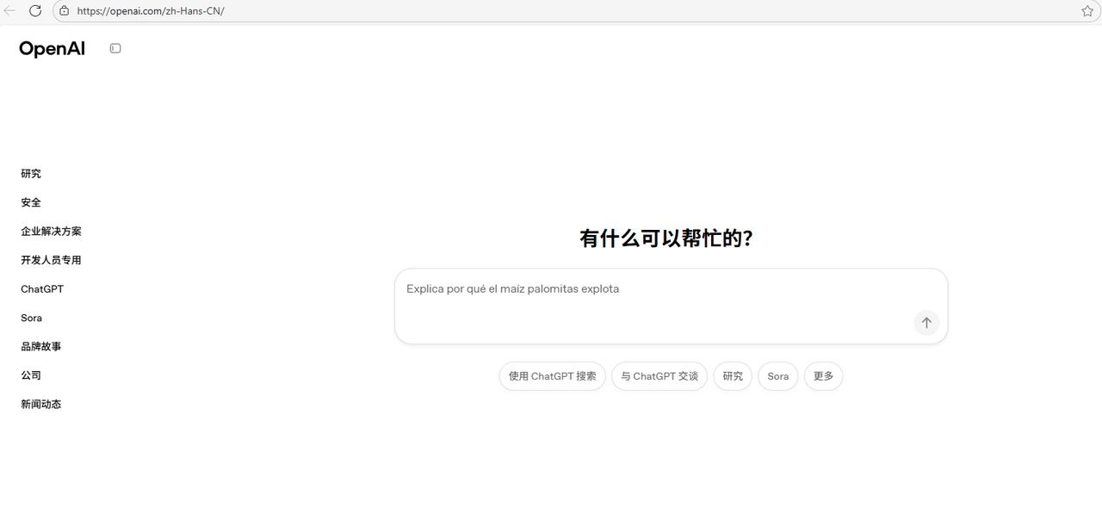Open 开发人员专用 in the sidebar

pos(51,260)
